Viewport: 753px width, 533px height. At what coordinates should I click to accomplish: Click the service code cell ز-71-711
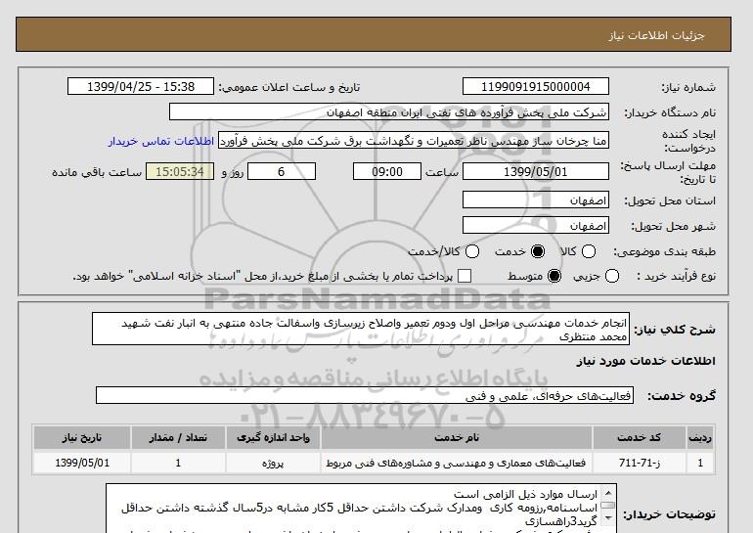[640, 463]
